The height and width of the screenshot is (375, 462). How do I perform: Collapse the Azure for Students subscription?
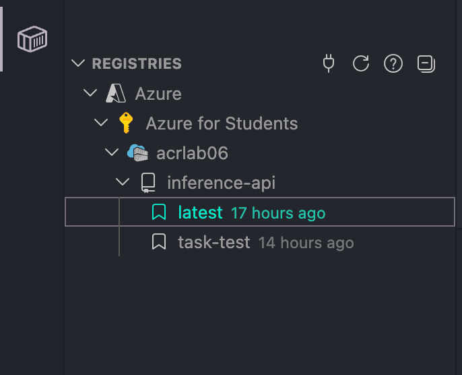[x=101, y=123]
